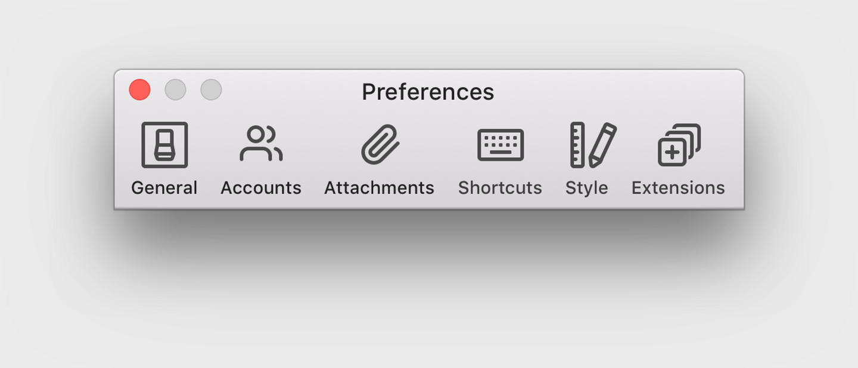Click the window shadow below the toolbar
Image resolution: width=858 pixels, height=368 pixels.
(429, 238)
